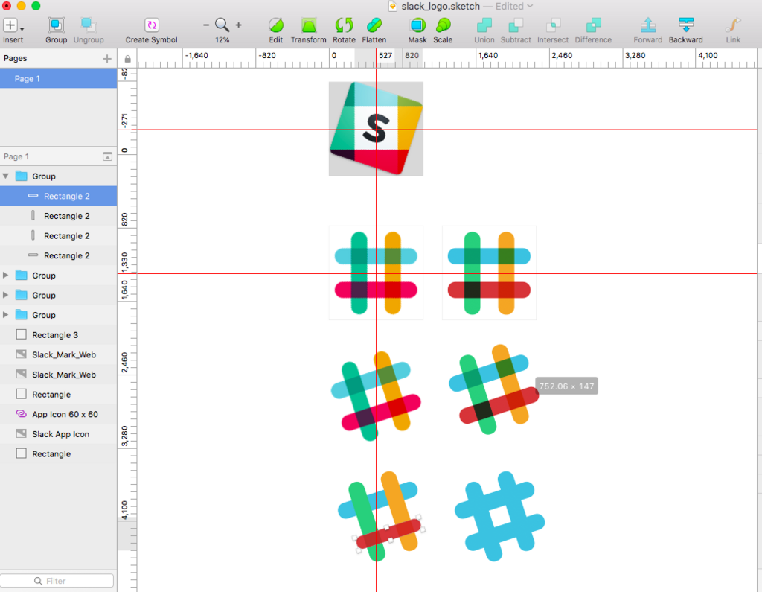
Task: Select the highlighted Rectangle 2 layer
Action: tap(58, 196)
